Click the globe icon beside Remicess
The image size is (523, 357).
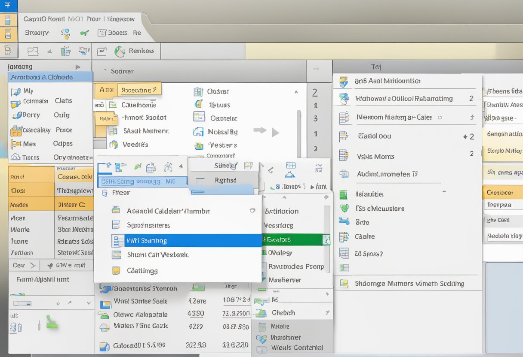pyautogui.click(x=120, y=51)
